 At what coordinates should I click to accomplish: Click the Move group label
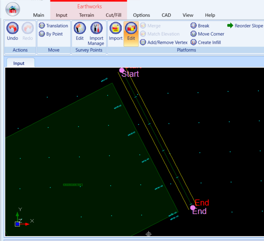pos(54,50)
